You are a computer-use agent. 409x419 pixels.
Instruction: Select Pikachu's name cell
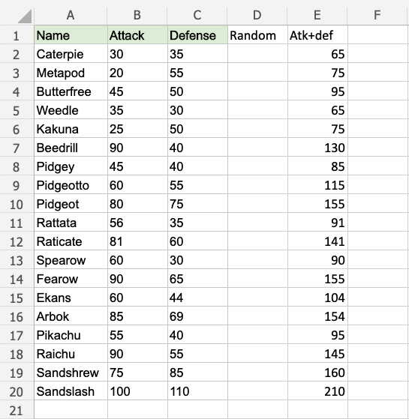click(71, 335)
